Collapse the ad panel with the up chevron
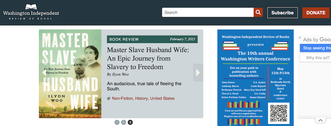Image resolution: width=331 pixels, height=126 pixels. 320,120
